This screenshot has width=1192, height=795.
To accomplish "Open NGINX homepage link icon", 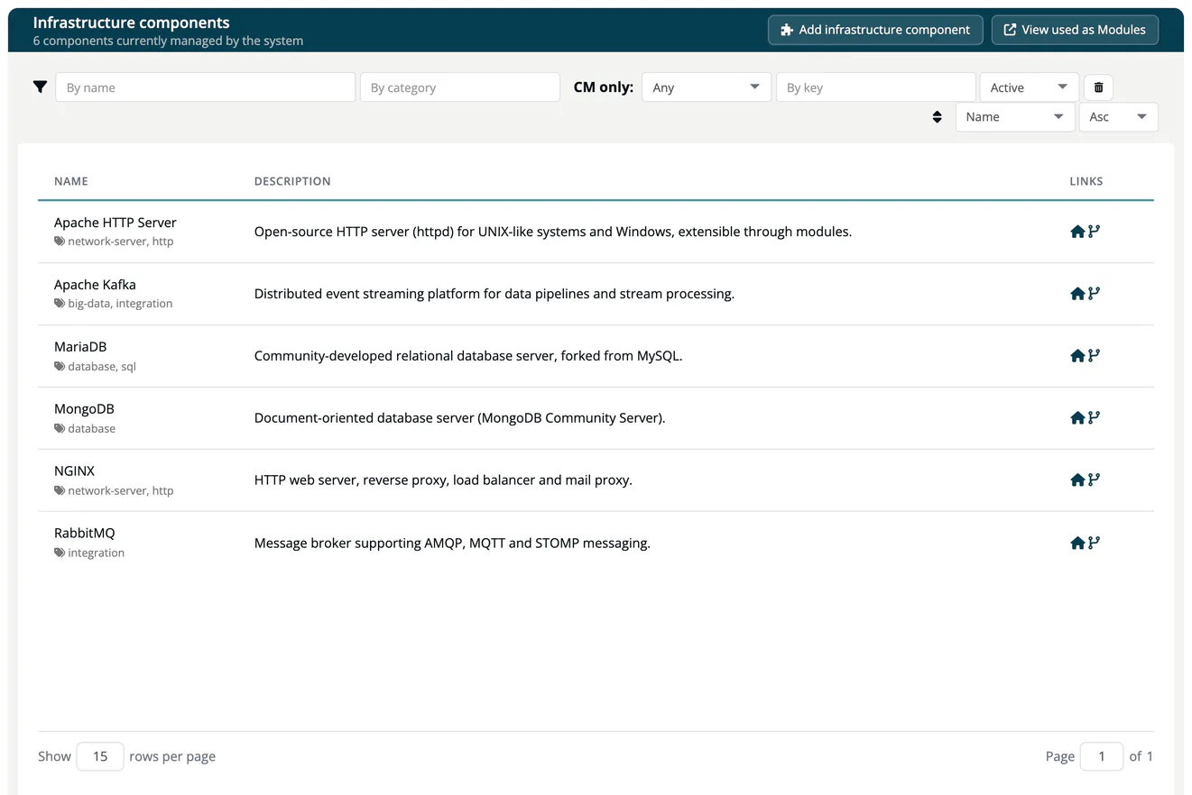I will click(x=1077, y=480).
